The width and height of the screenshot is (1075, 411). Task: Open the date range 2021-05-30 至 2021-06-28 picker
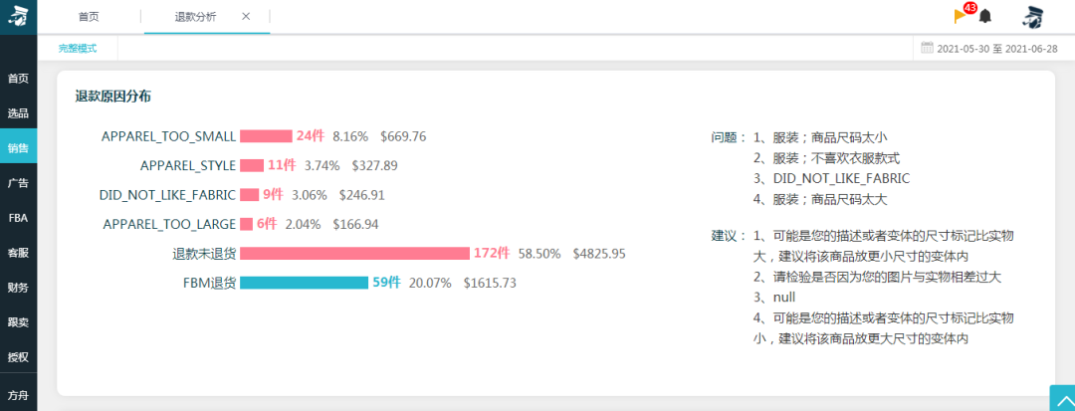coord(996,49)
